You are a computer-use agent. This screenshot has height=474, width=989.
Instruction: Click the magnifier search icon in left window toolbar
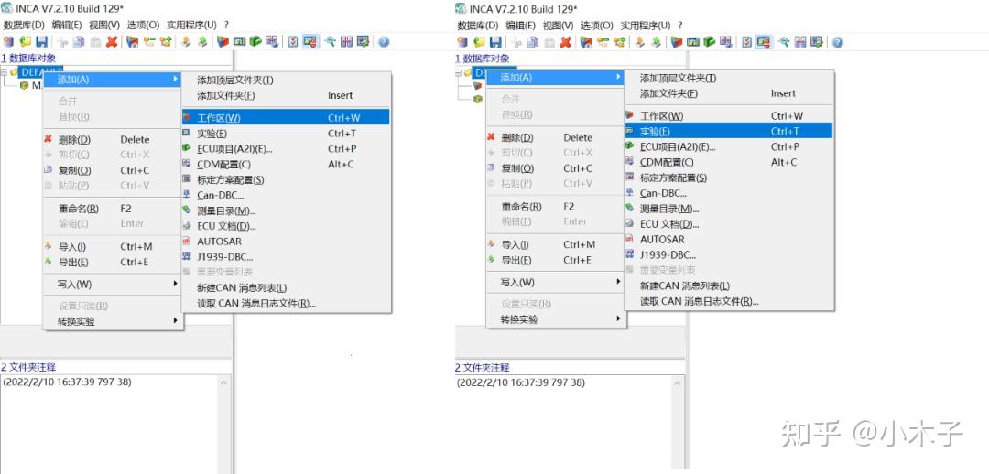tap(330, 41)
